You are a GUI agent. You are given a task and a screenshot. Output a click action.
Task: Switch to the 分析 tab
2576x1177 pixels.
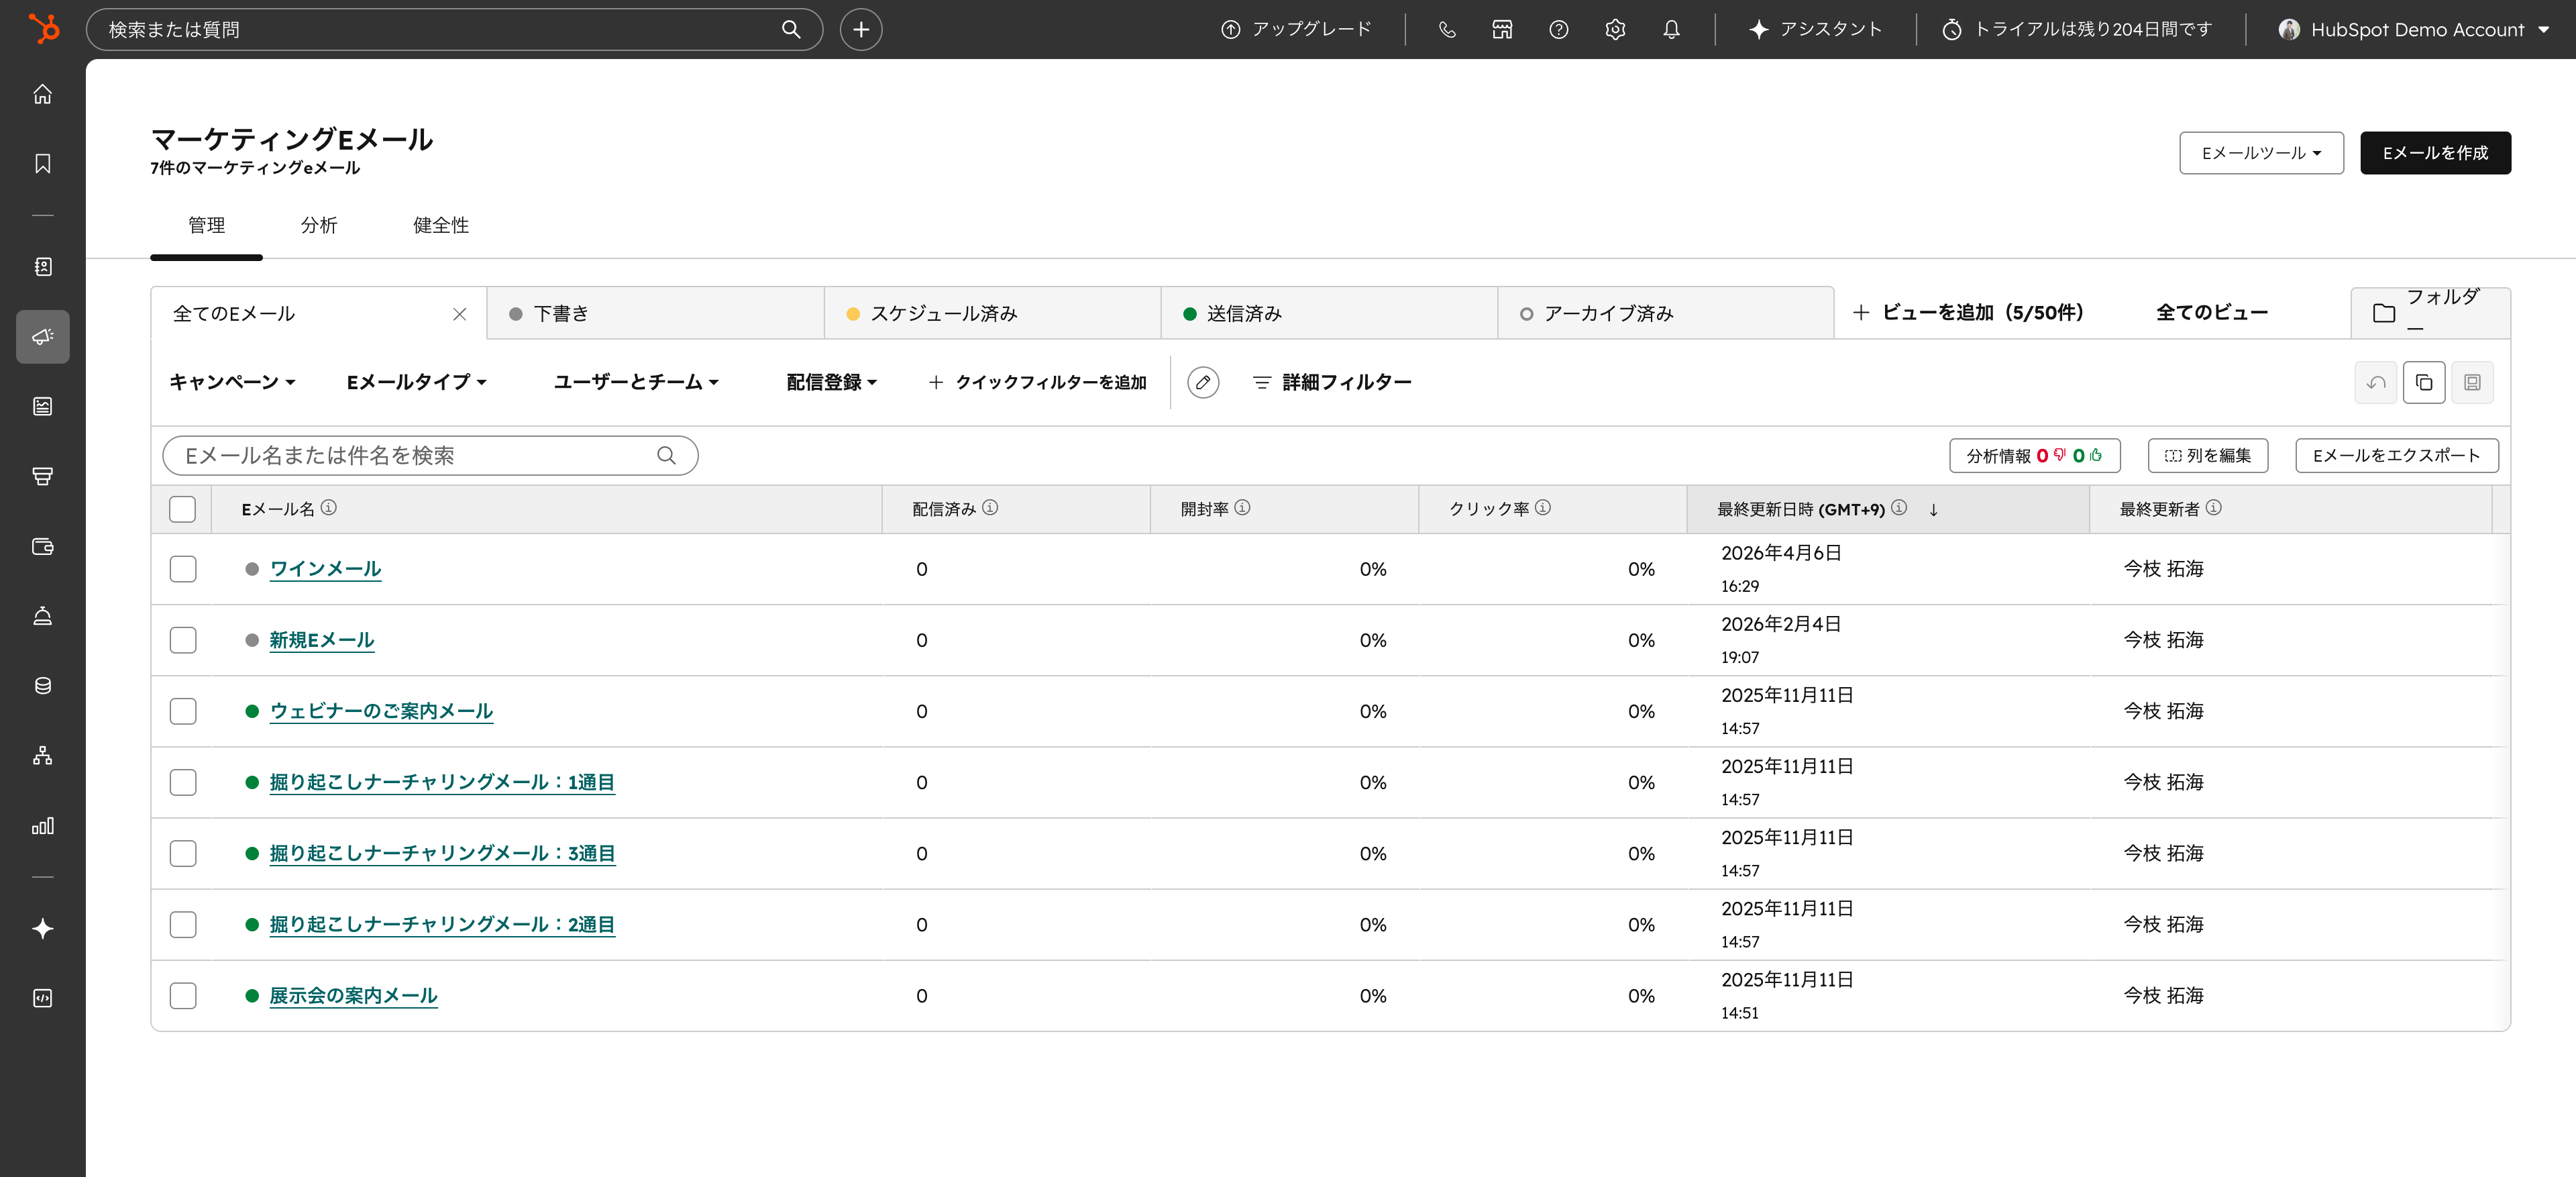point(319,225)
